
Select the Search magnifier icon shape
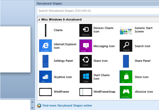(x=126, y=46)
